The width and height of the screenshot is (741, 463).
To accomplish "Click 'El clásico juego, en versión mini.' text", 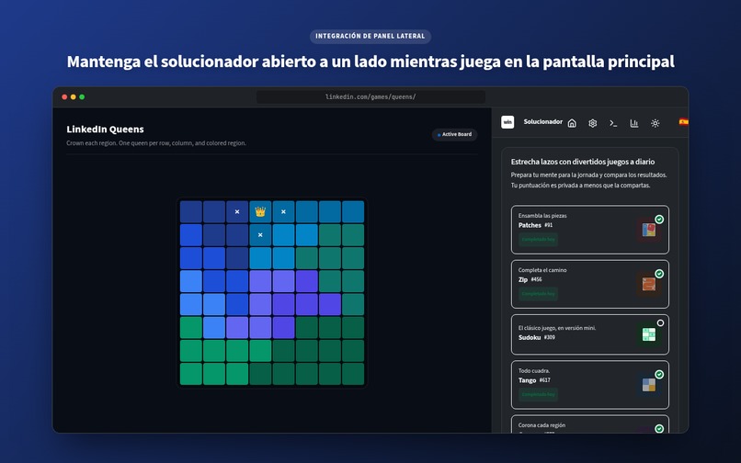I will pyautogui.click(x=557, y=328).
